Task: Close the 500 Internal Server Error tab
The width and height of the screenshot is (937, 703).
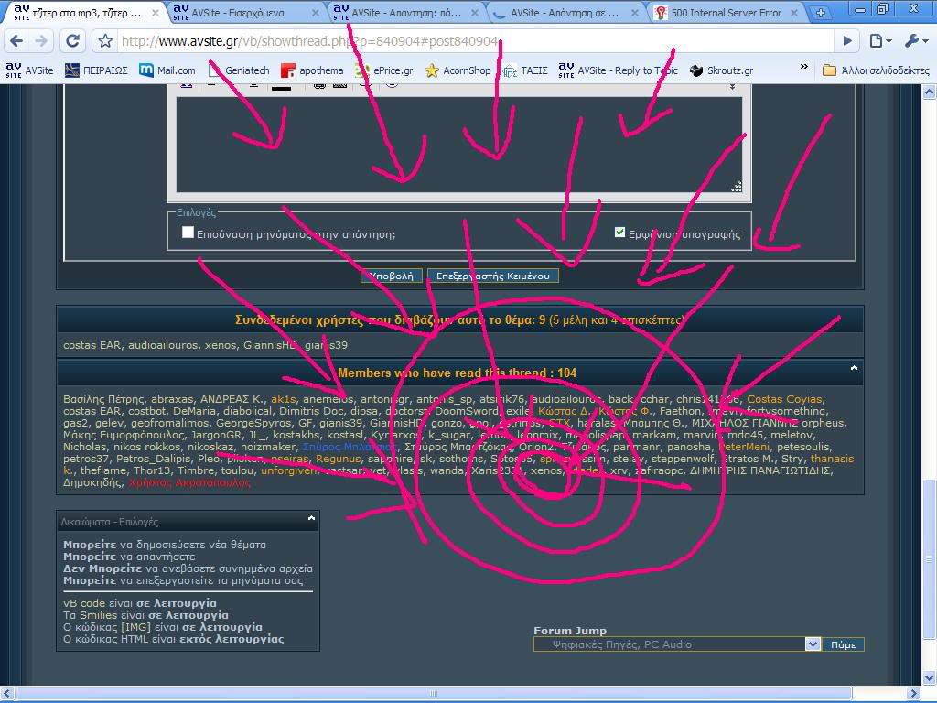Action: pyautogui.click(x=794, y=13)
